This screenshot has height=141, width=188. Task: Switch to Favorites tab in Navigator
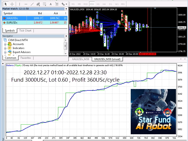(26, 58)
